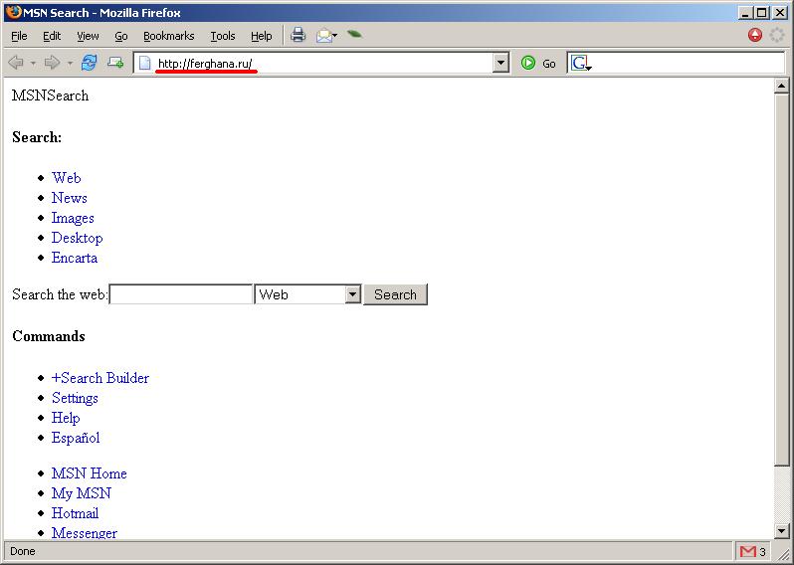Open the forward history dropdown arrow
Image resolution: width=794 pixels, height=565 pixels.
click(70, 64)
